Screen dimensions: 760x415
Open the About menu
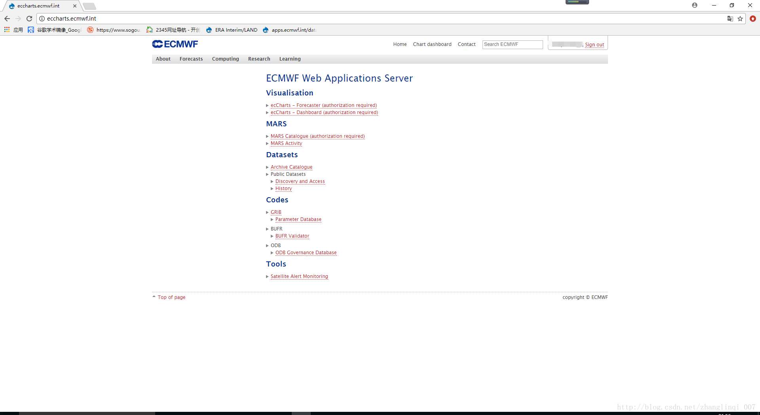click(163, 59)
